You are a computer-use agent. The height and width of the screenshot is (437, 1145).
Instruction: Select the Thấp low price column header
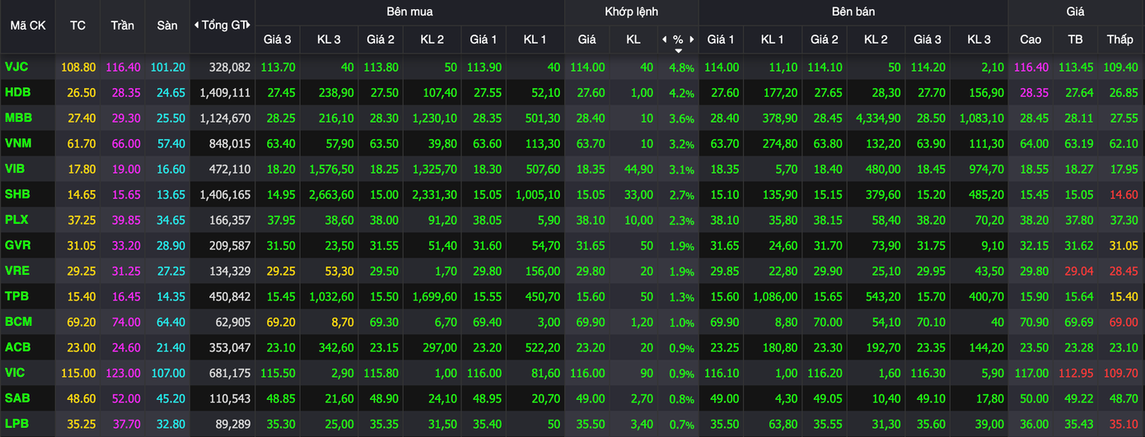tap(1119, 40)
